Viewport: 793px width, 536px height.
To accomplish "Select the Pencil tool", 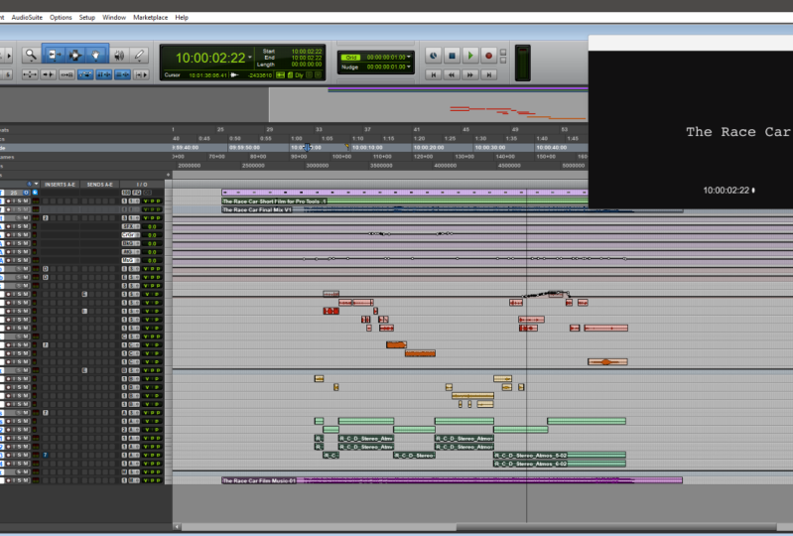I will (139, 56).
